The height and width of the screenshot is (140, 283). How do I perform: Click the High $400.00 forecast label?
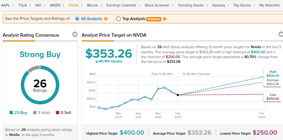click(x=273, y=74)
